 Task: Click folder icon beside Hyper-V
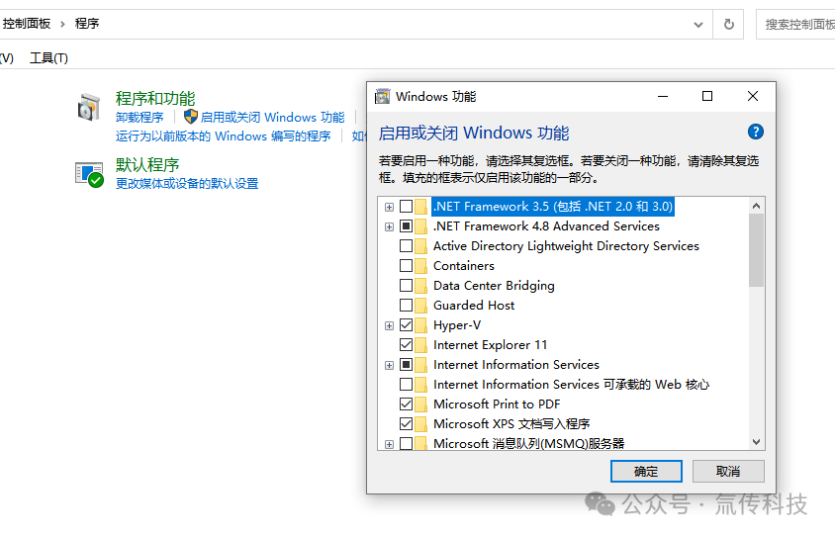[420, 325]
